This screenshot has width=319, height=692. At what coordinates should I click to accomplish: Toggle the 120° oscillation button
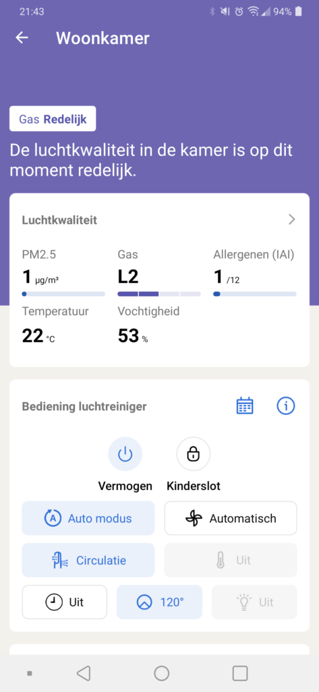point(159,602)
